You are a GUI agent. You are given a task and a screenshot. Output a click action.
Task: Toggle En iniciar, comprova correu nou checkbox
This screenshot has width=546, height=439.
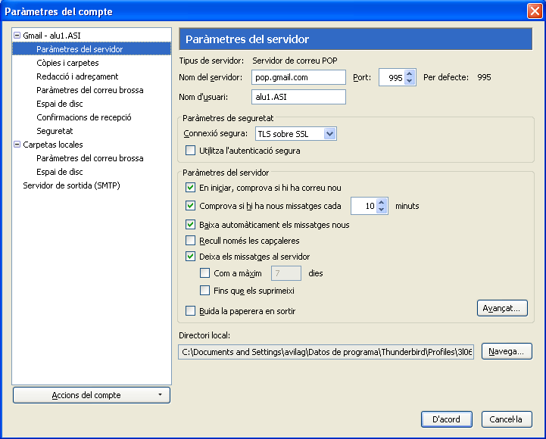(191, 188)
